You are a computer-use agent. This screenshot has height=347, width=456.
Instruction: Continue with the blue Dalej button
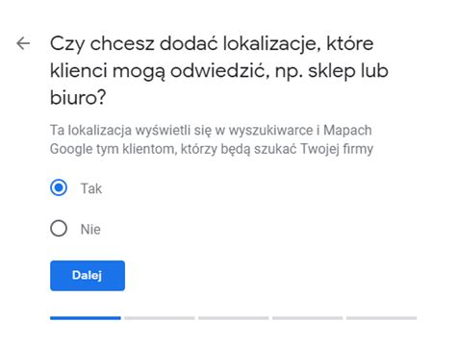(88, 276)
